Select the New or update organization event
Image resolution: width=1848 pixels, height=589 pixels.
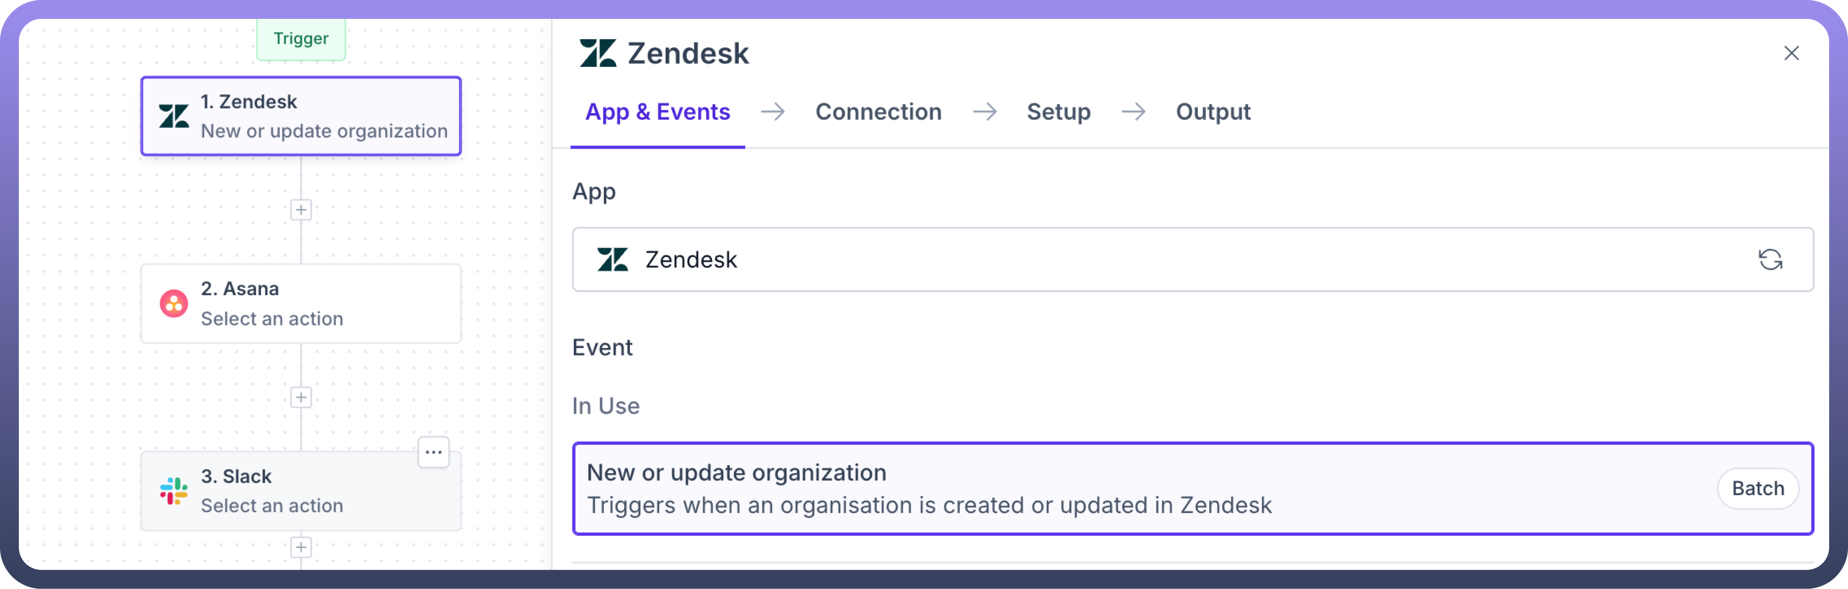pyautogui.click(x=1076, y=489)
